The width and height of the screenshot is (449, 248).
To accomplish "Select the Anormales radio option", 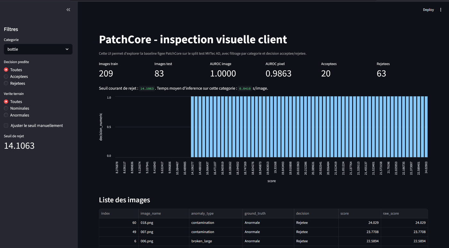I will [x=17, y=115].
